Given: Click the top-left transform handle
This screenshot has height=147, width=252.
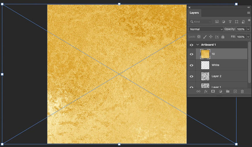Looking at the screenshot, I should pyautogui.click(x=2, y=4).
